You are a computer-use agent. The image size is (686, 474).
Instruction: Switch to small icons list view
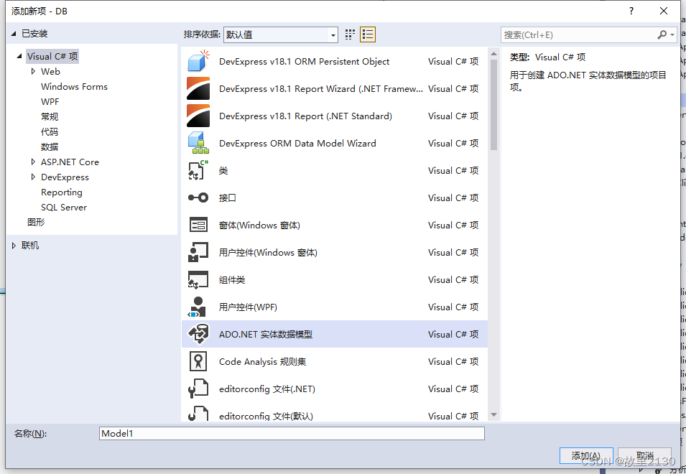coord(368,34)
